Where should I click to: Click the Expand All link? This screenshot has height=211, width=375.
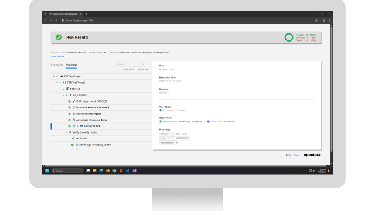pos(143,69)
